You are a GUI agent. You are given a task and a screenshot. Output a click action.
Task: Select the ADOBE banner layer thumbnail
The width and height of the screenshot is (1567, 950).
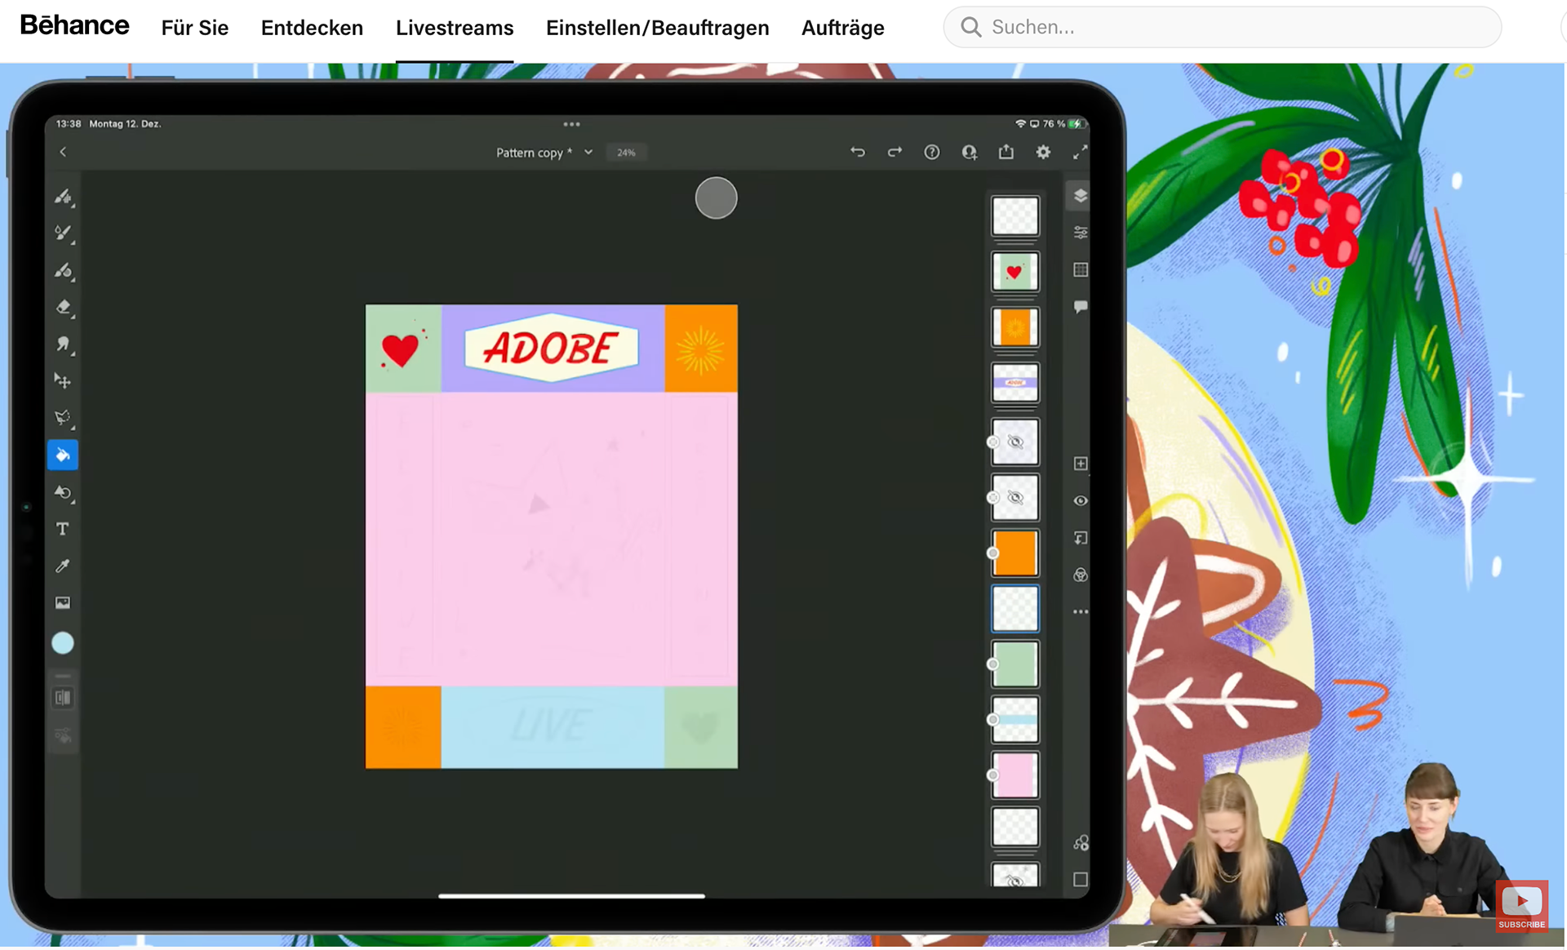coord(1014,383)
